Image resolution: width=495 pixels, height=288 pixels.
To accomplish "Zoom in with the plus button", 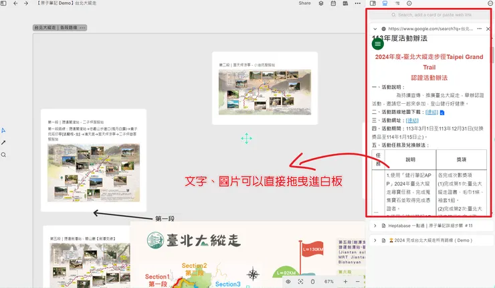I will pyautogui.click(x=346, y=281).
